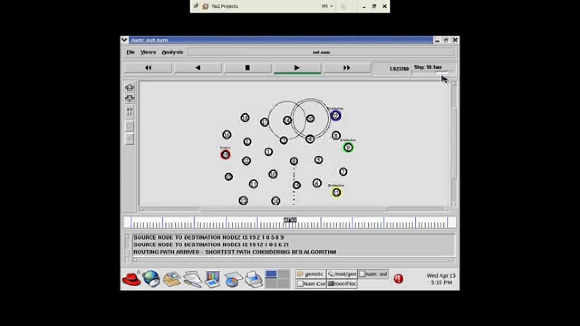
Task: Open the printer manager icon
Action: click(x=254, y=279)
